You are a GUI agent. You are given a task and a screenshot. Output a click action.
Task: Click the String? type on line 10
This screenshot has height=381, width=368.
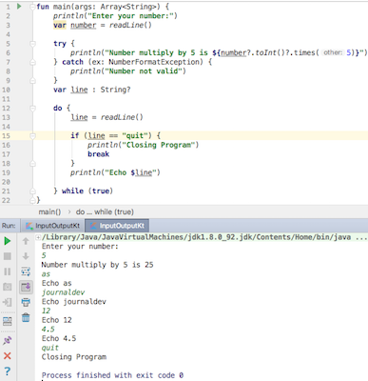point(115,90)
